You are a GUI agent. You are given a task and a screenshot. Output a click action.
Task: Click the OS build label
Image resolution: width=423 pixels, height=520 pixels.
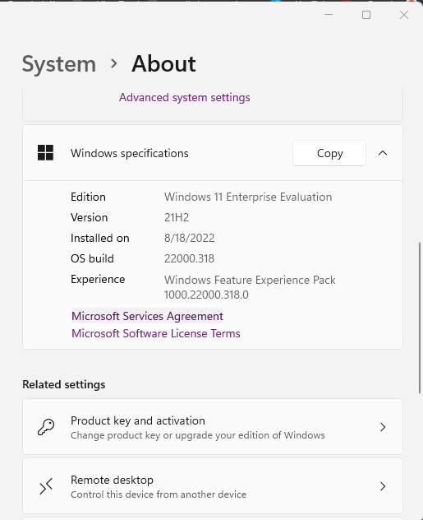click(x=92, y=258)
